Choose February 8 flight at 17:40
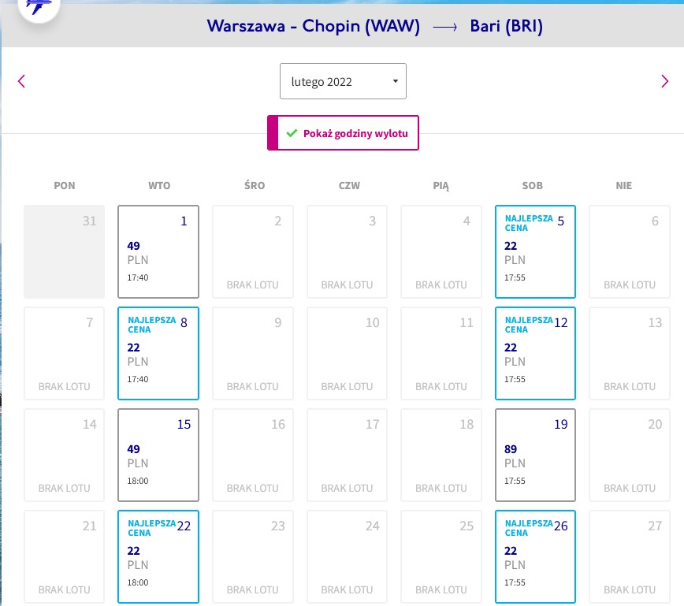The image size is (684, 606). pyautogui.click(x=158, y=353)
